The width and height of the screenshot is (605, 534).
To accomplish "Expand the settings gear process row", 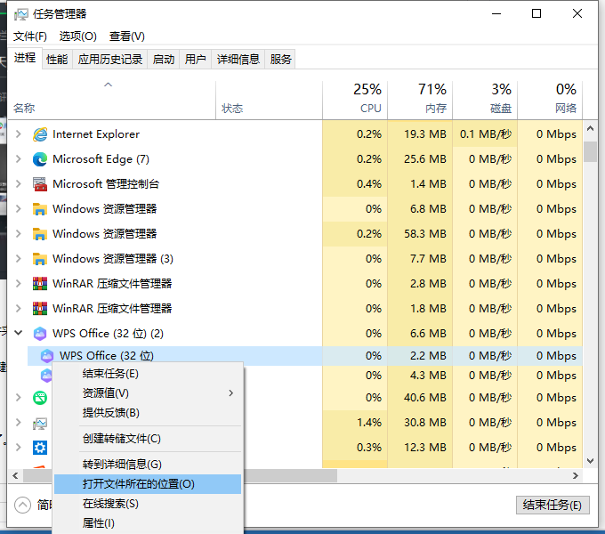I will coord(18,447).
